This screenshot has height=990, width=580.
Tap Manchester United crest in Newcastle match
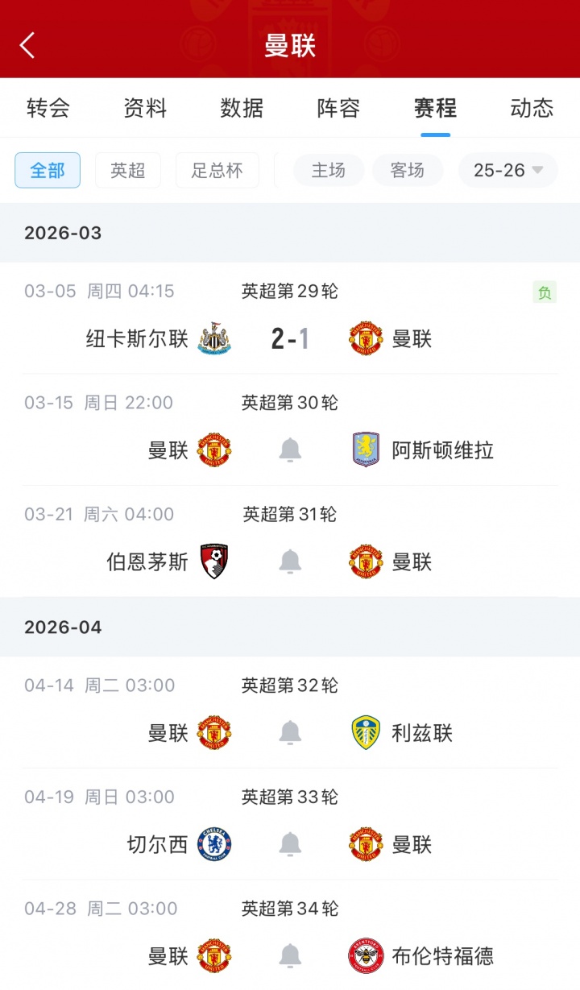pyautogui.click(x=366, y=339)
